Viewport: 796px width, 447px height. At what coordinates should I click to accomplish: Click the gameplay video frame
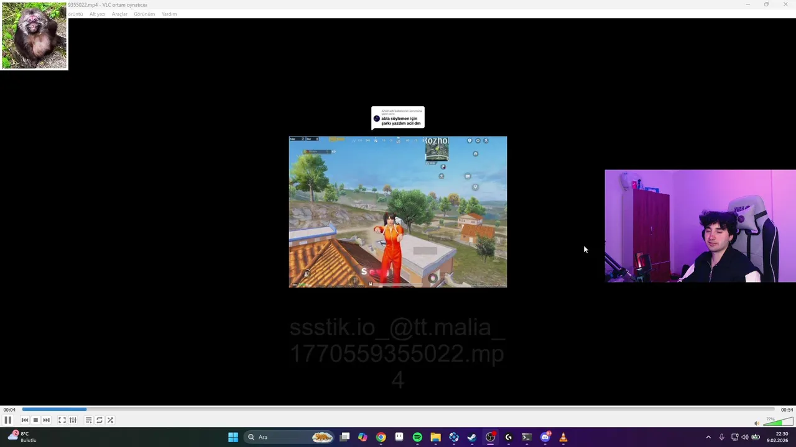pyautogui.click(x=398, y=212)
